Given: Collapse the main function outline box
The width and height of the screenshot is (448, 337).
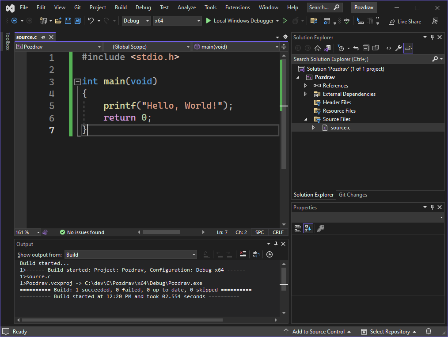Looking at the screenshot, I should point(77,82).
